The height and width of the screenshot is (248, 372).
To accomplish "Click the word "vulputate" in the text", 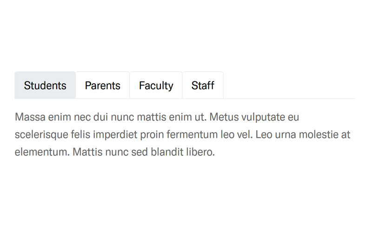I will click(264, 117).
